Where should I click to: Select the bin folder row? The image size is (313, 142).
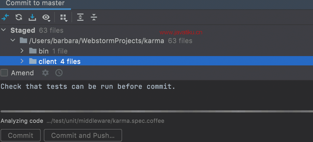pos(156,51)
